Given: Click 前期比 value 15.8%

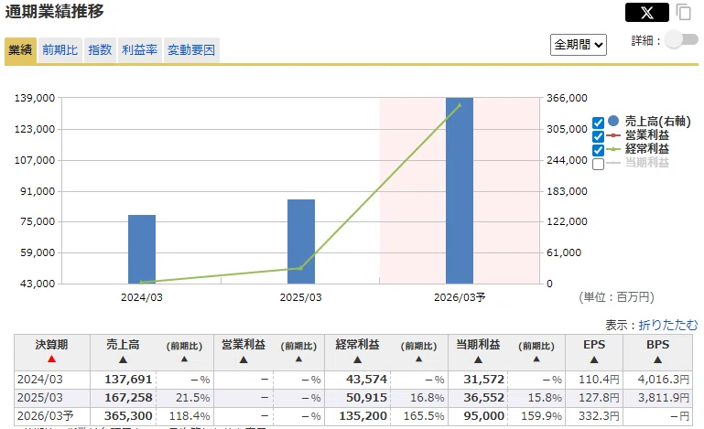Looking at the screenshot, I should click(x=545, y=398).
